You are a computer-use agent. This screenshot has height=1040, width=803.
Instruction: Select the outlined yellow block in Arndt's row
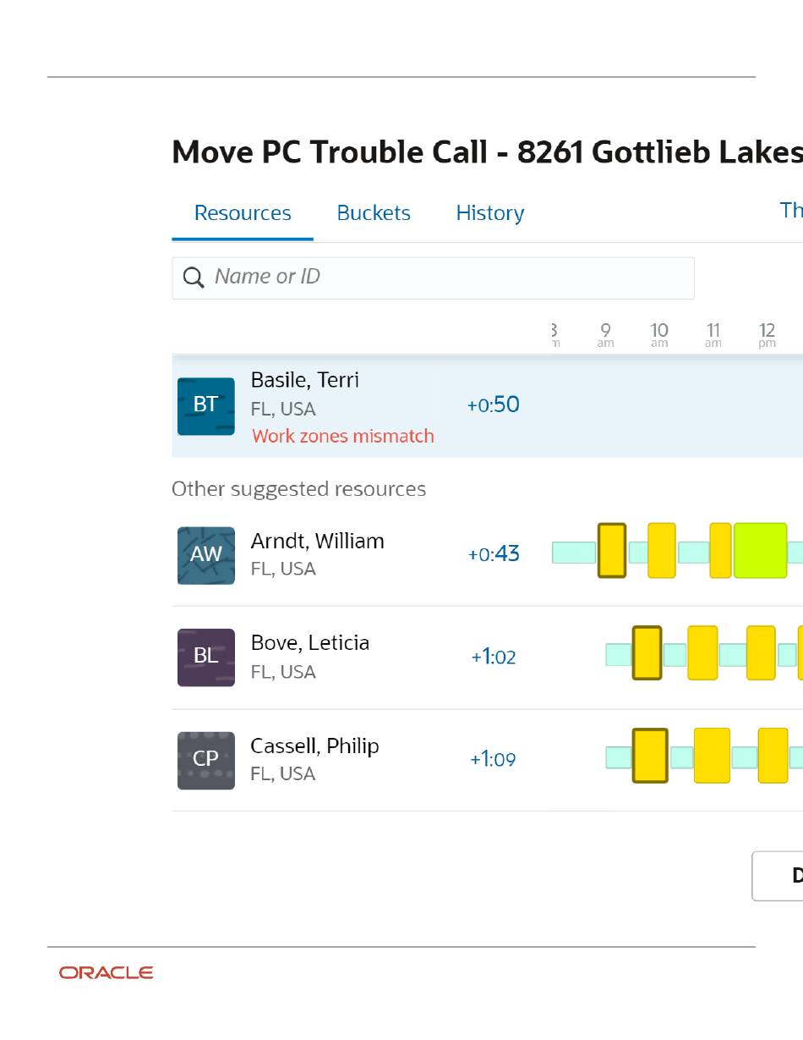pyautogui.click(x=612, y=550)
